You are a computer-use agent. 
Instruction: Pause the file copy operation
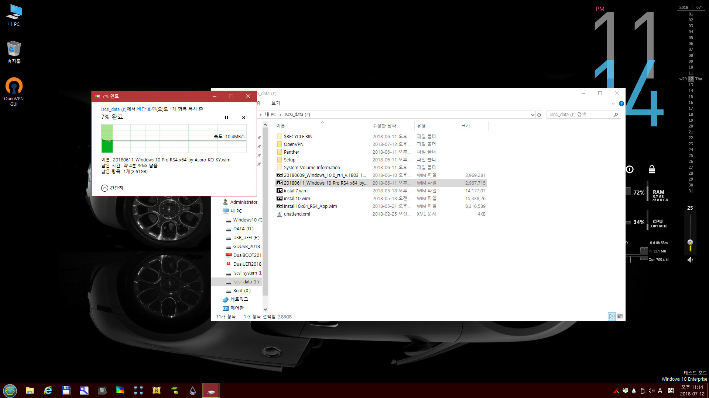pos(226,117)
